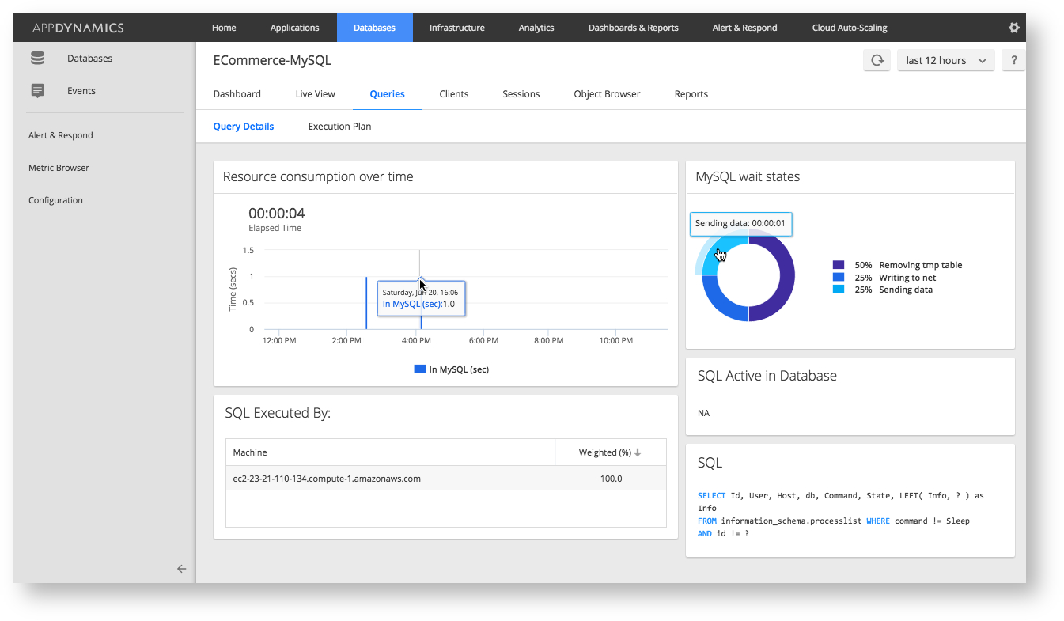
Task: Collapse the sidebar with the left arrow
Action: pos(181,569)
